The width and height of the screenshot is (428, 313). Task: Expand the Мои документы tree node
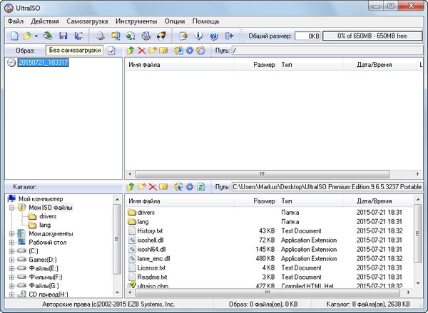tap(12, 233)
